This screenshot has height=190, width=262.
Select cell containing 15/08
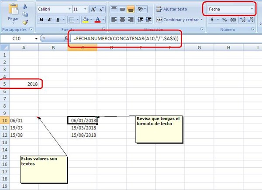click(x=24, y=135)
